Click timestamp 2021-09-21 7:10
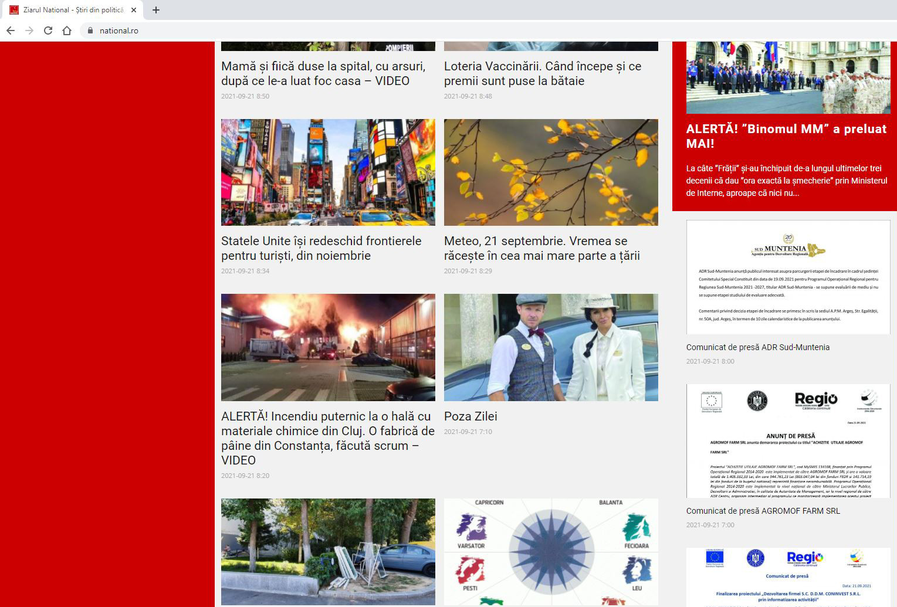The image size is (897, 607). (x=468, y=432)
